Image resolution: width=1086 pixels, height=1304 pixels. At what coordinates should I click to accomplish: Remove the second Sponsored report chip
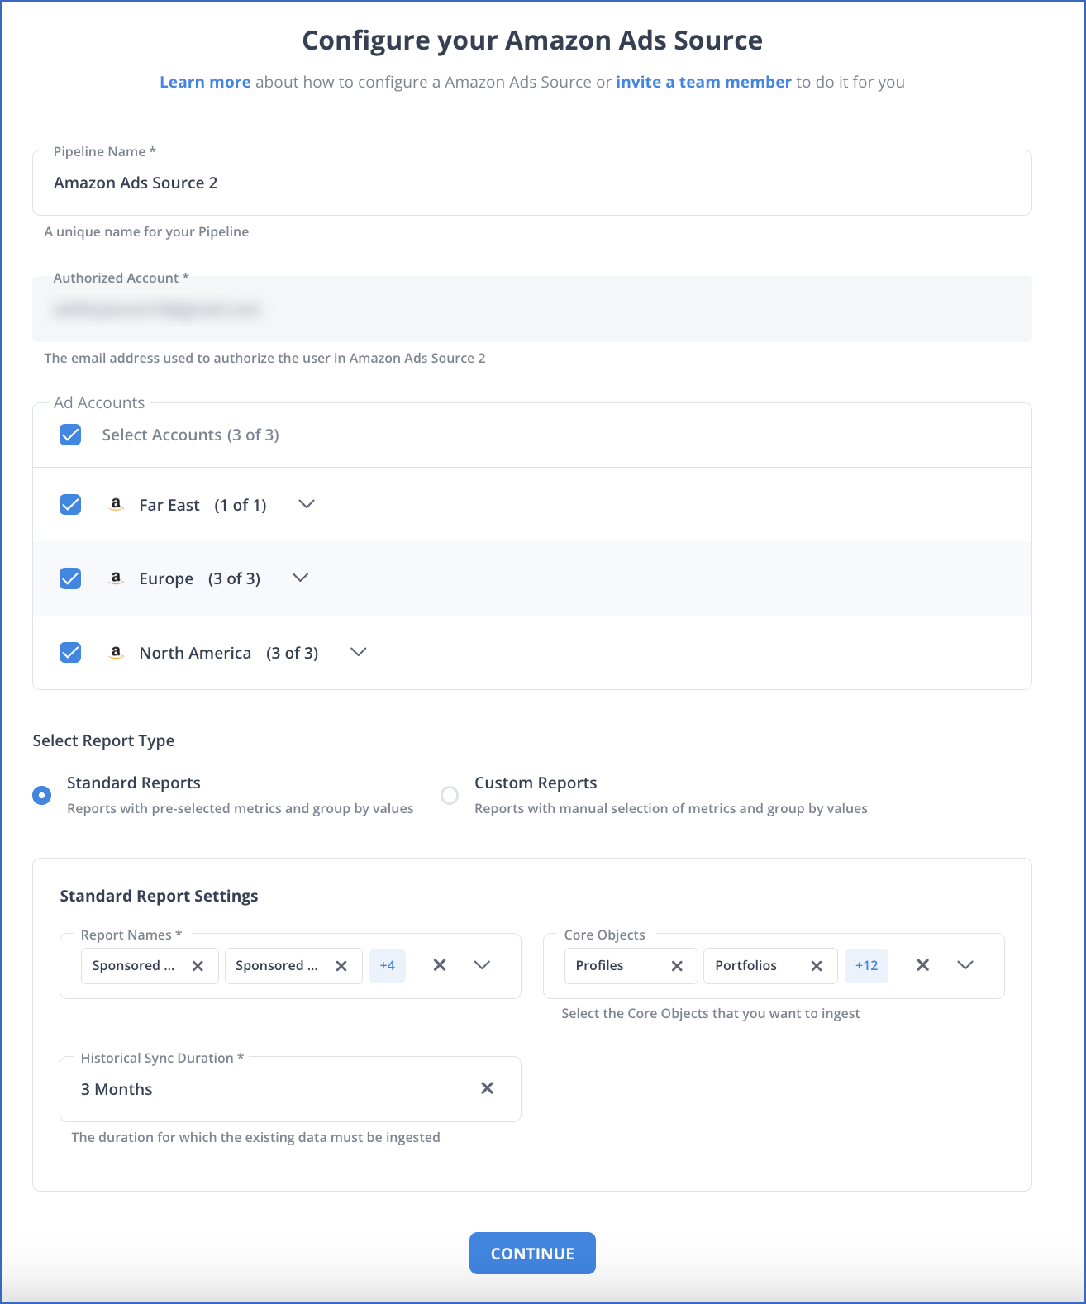[x=341, y=966]
